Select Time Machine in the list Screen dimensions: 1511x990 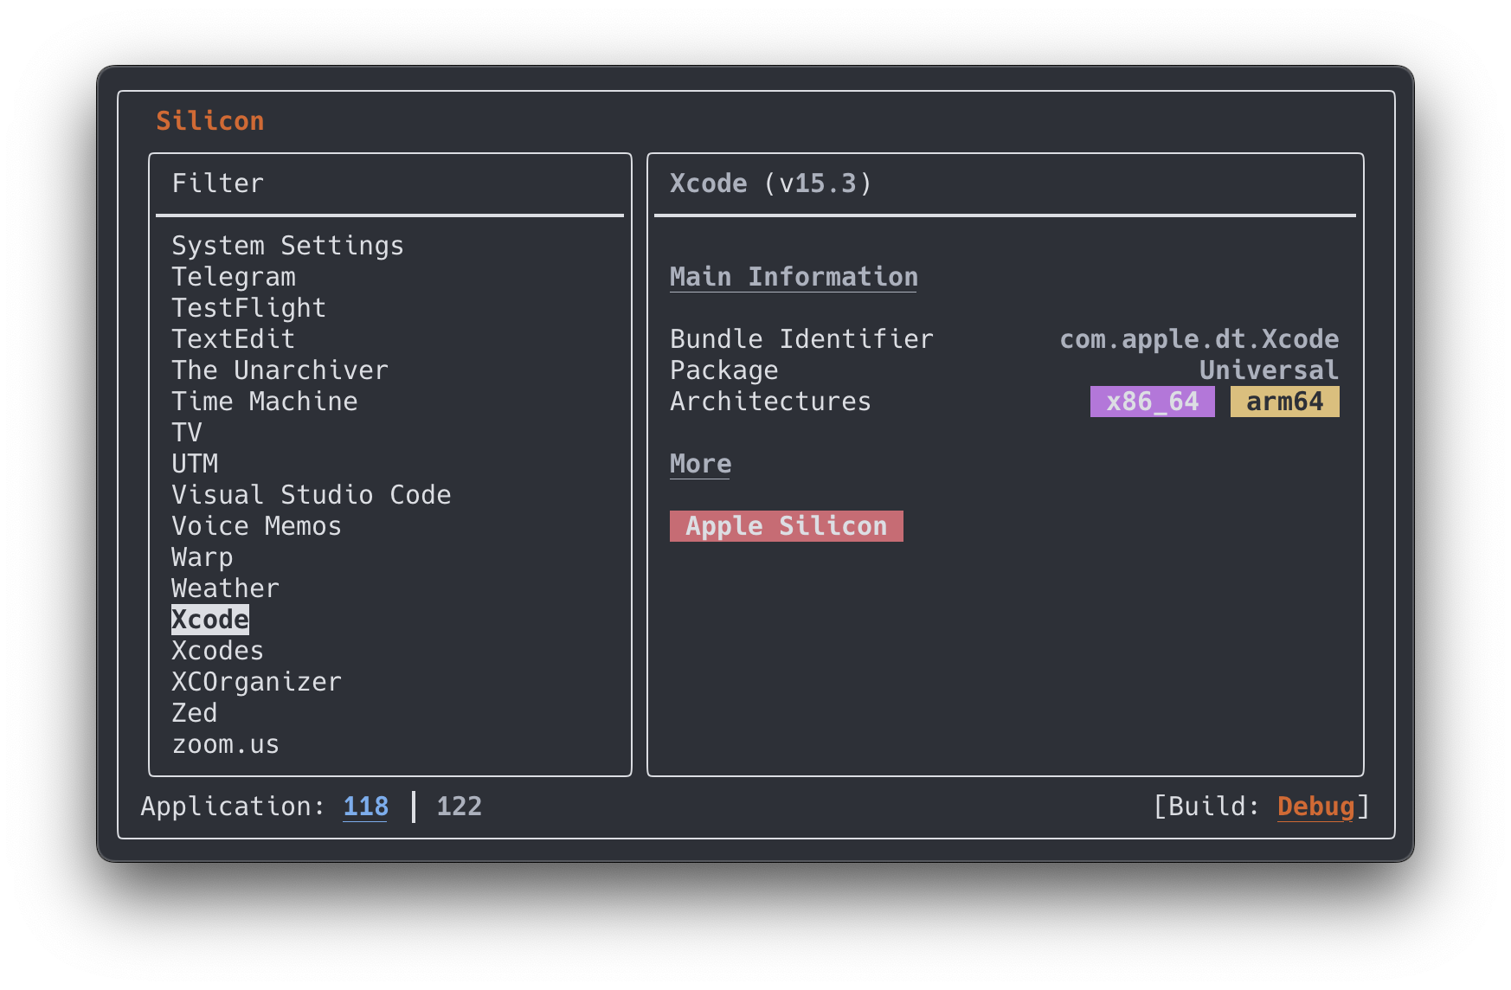tap(265, 402)
